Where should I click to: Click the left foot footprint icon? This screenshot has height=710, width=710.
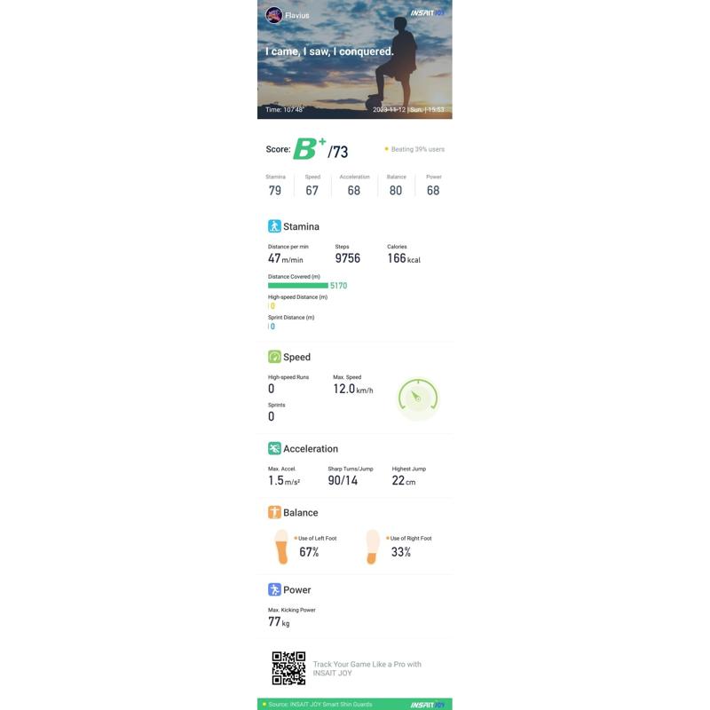[x=281, y=547]
